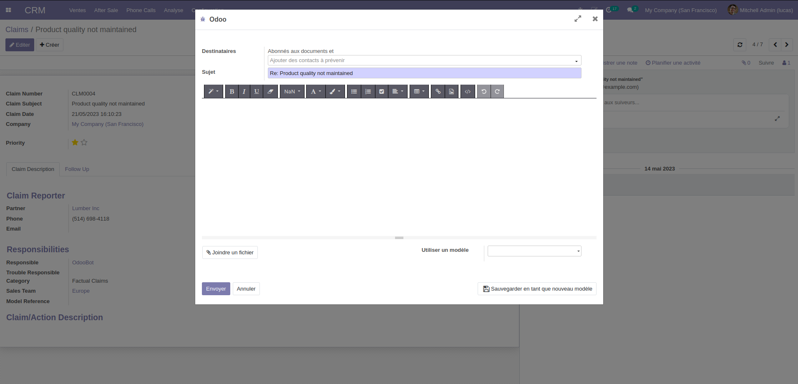Click the Annuler button
The height and width of the screenshot is (384, 798).
[x=246, y=289]
